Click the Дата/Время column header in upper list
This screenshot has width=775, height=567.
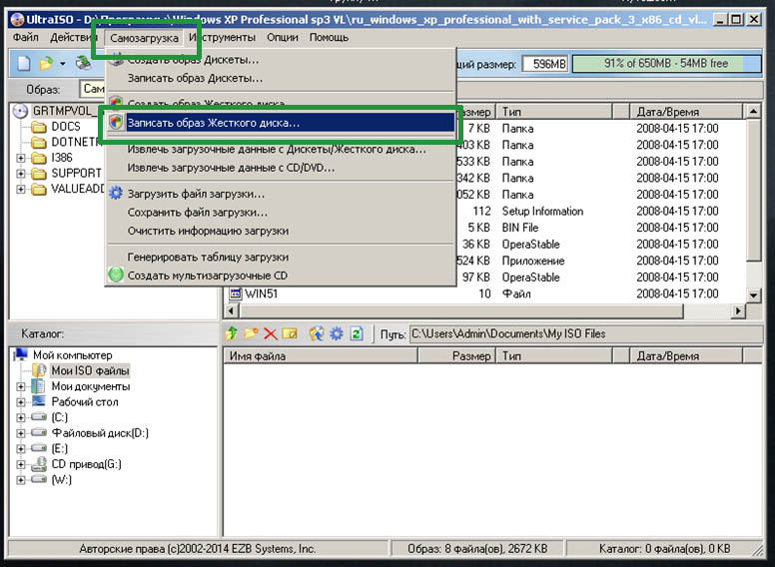point(685,112)
